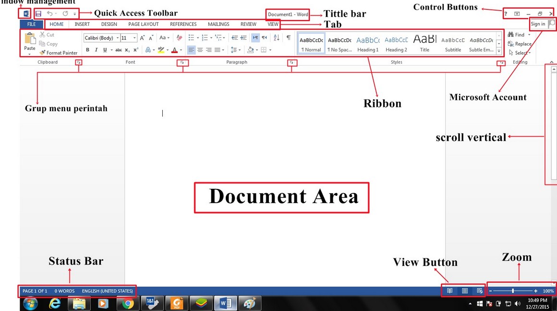
Task: Select the Format Painter tool
Action: point(59,53)
